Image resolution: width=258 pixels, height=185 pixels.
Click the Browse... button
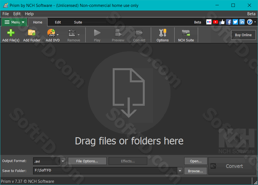point(196,171)
